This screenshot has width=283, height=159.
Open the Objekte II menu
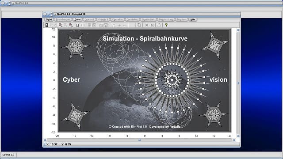click(x=103, y=19)
